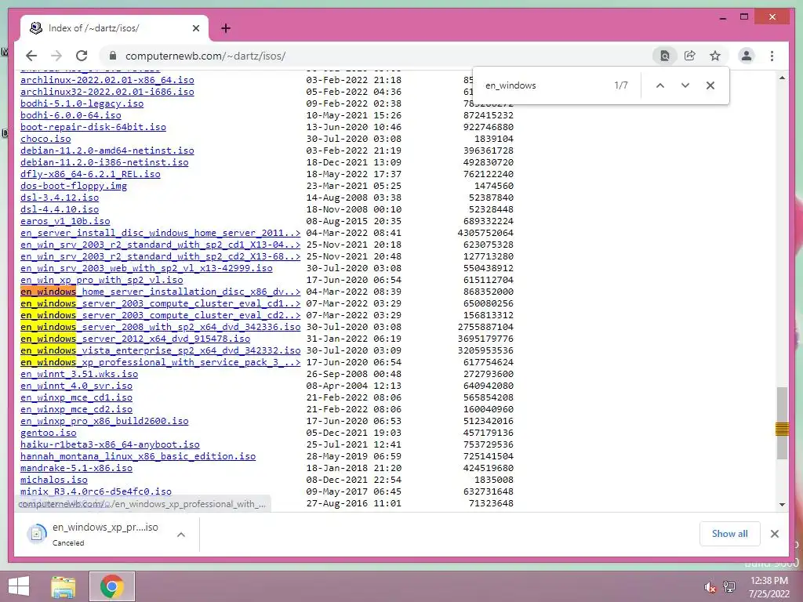Click the choco.iso link
803x602 pixels.
45,139
